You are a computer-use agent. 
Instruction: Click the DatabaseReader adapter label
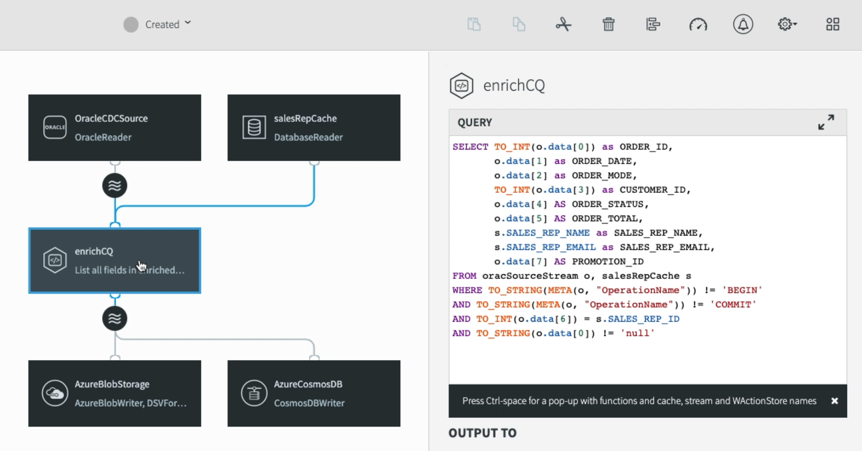(308, 137)
